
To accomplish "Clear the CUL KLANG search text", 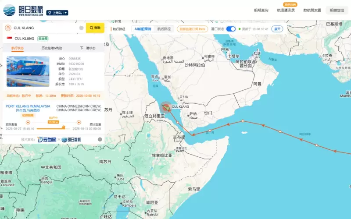I will tap(82, 28).
